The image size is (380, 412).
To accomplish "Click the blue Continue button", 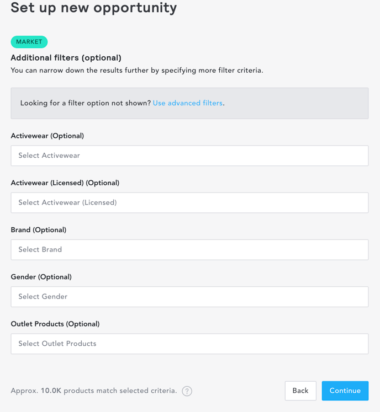I will click(345, 390).
